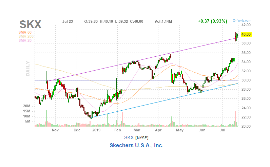The width and height of the screenshot is (270, 167).
Task: Click the Feb month label
Action: coord(118,130)
